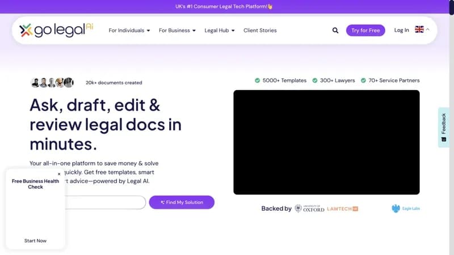Click the 5000+ Templates checkmark icon
Screen dimensions: 454x255
pyautogui.click(x=257, y=80)
